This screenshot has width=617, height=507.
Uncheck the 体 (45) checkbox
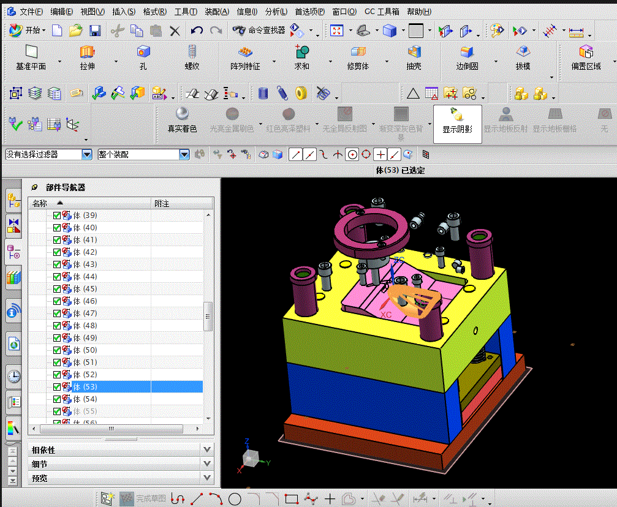point(56,289)
